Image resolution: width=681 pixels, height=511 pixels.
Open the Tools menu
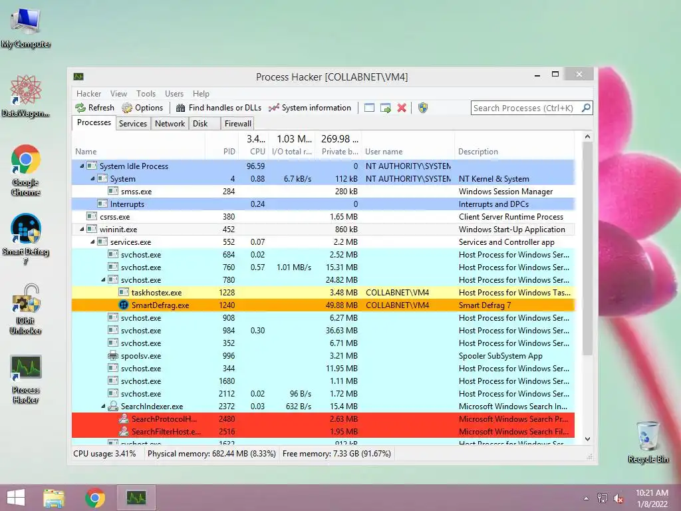pyautogui.click(x=146, y=94)
